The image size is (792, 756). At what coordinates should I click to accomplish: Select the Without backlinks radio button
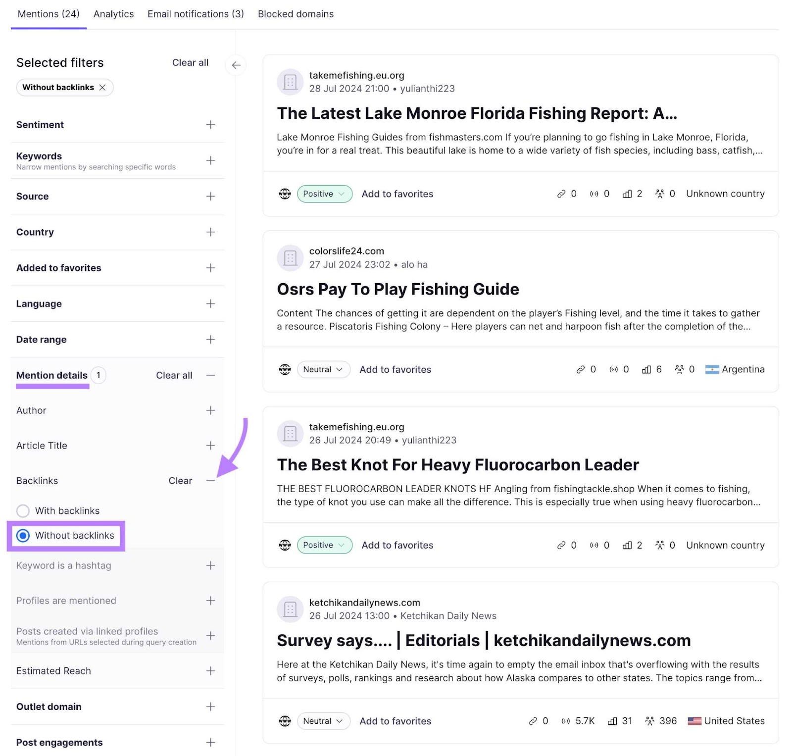pyautogui.click(x=23, y=535)
